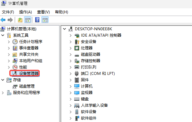Toggle the show/hide console tree icon
Viewport: 192px width, 122px height.
click(x=28, y=20)
